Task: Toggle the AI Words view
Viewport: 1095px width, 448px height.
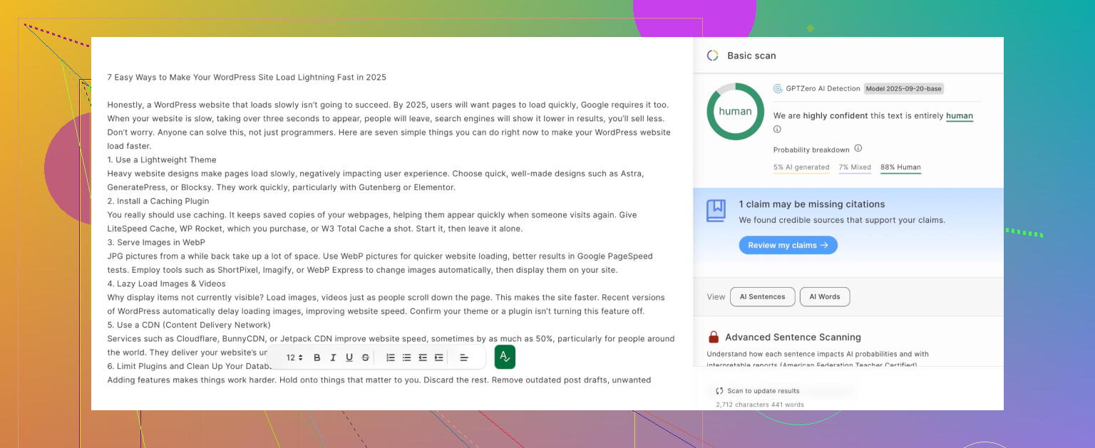Action: point(824,297)
